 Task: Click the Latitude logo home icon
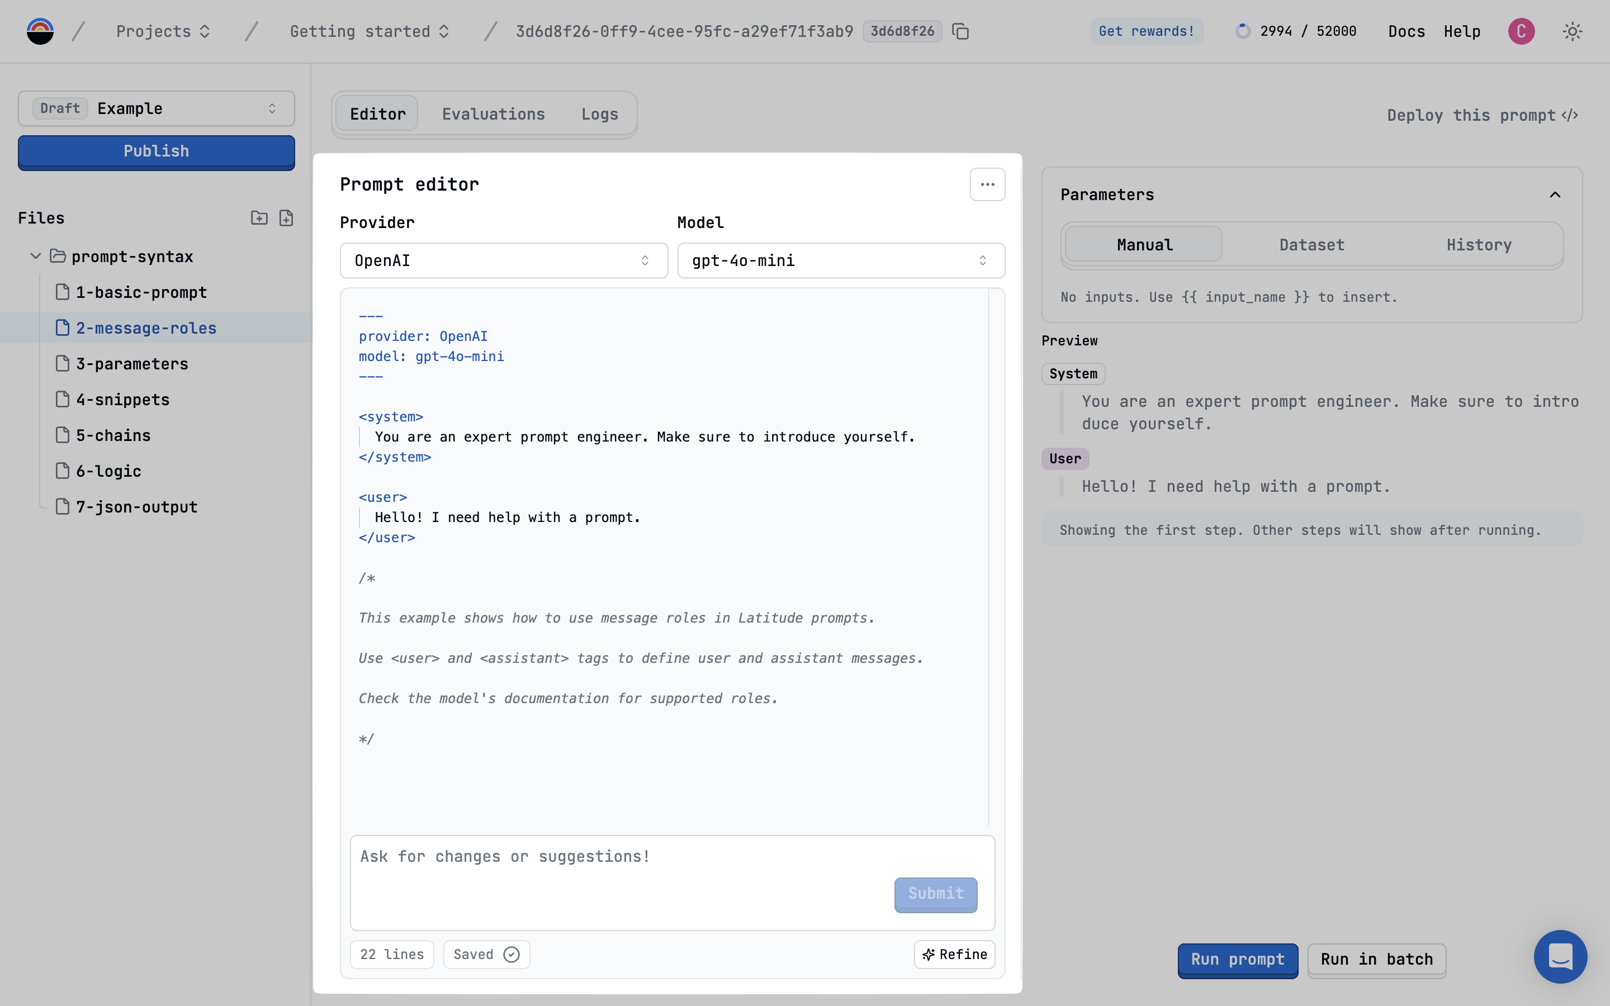pos(40,31)
